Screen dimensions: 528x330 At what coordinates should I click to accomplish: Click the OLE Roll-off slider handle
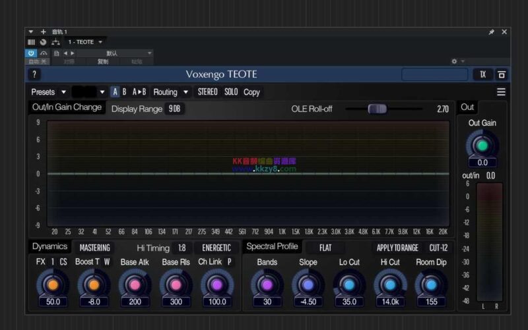click(377, 109)
